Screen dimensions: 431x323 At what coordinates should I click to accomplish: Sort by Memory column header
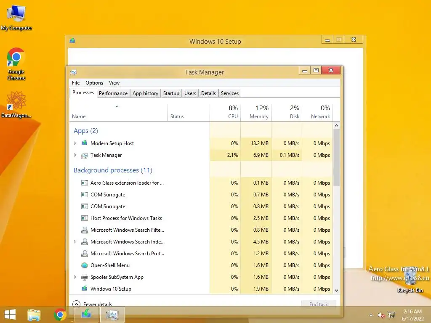point(256,113)
